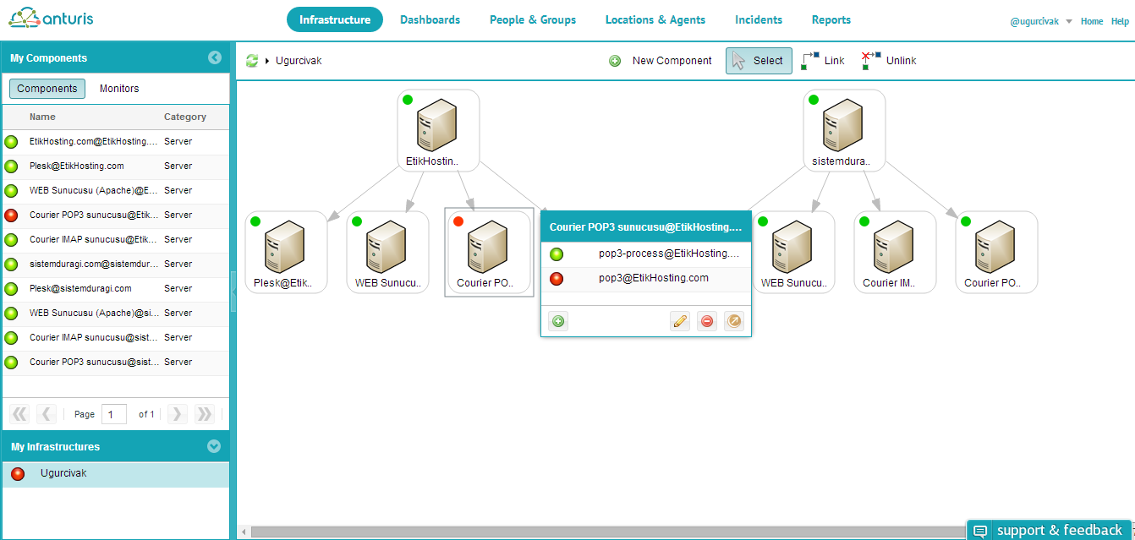Choose the Link tool

click(823, 61)
